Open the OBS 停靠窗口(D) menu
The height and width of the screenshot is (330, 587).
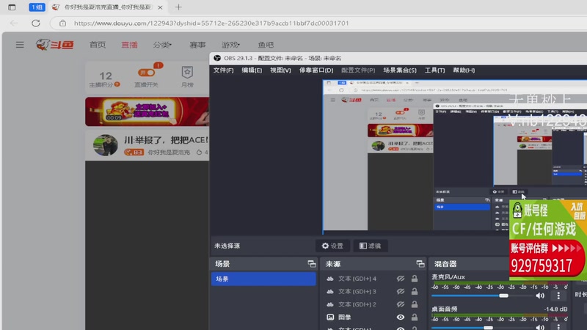pos(316,70)
